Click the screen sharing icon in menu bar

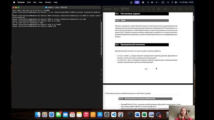[x=137, y=2]
